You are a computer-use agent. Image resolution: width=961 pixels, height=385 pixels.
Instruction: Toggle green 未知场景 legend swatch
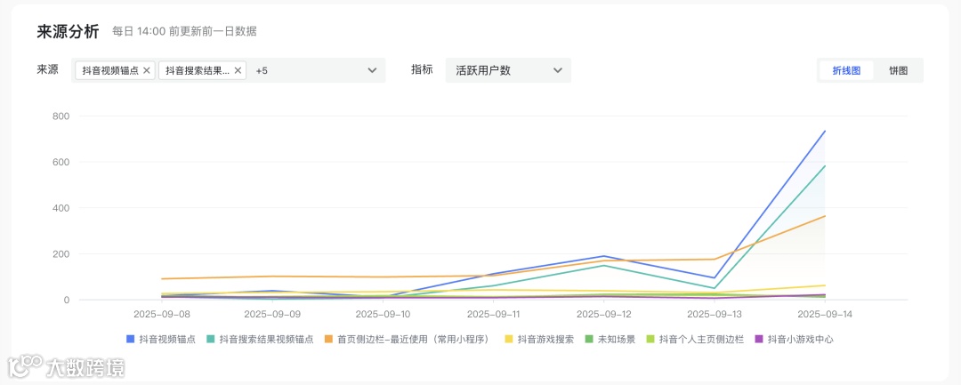(589, 339)
